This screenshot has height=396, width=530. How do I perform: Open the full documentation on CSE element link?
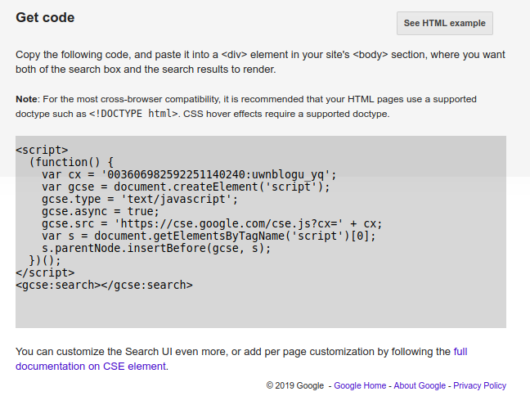91,367
